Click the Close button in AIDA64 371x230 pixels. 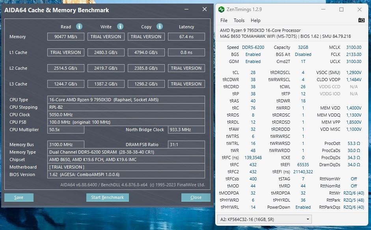pos(196,197)
